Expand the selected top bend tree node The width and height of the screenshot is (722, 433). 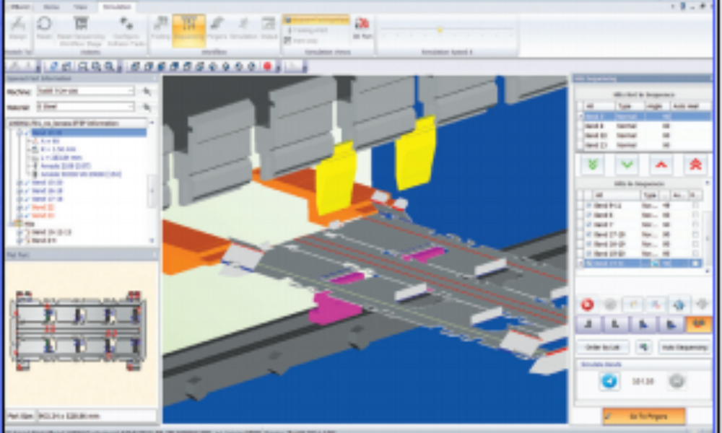coord(18,133)
